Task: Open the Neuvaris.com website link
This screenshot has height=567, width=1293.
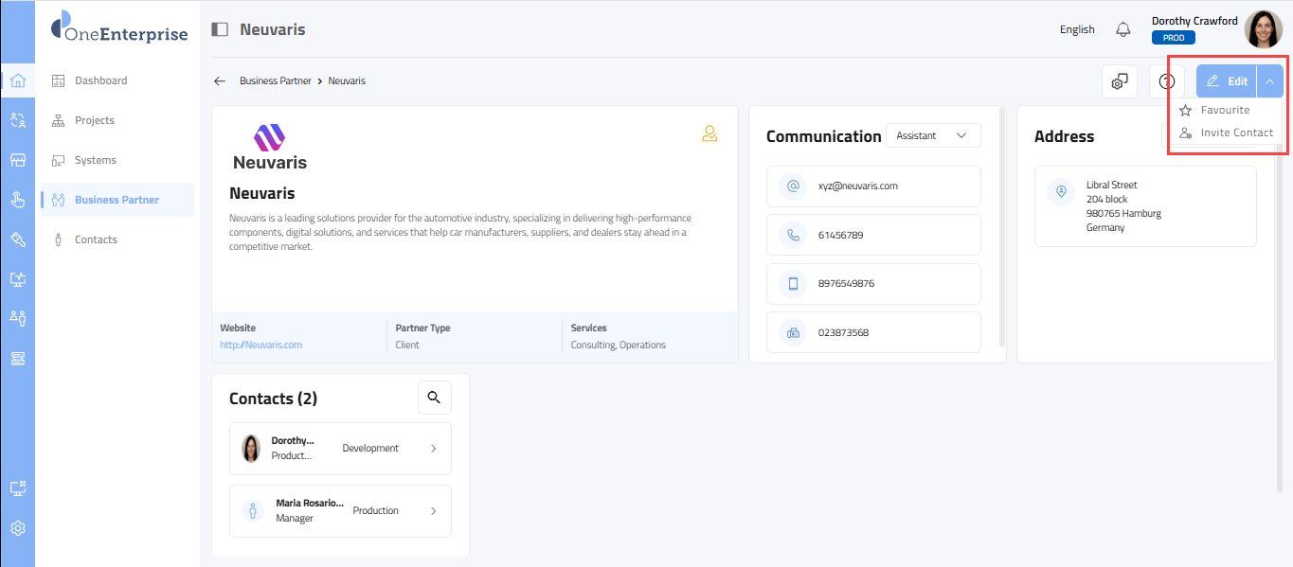Action: pyautogui.click(x=261, y=345)
